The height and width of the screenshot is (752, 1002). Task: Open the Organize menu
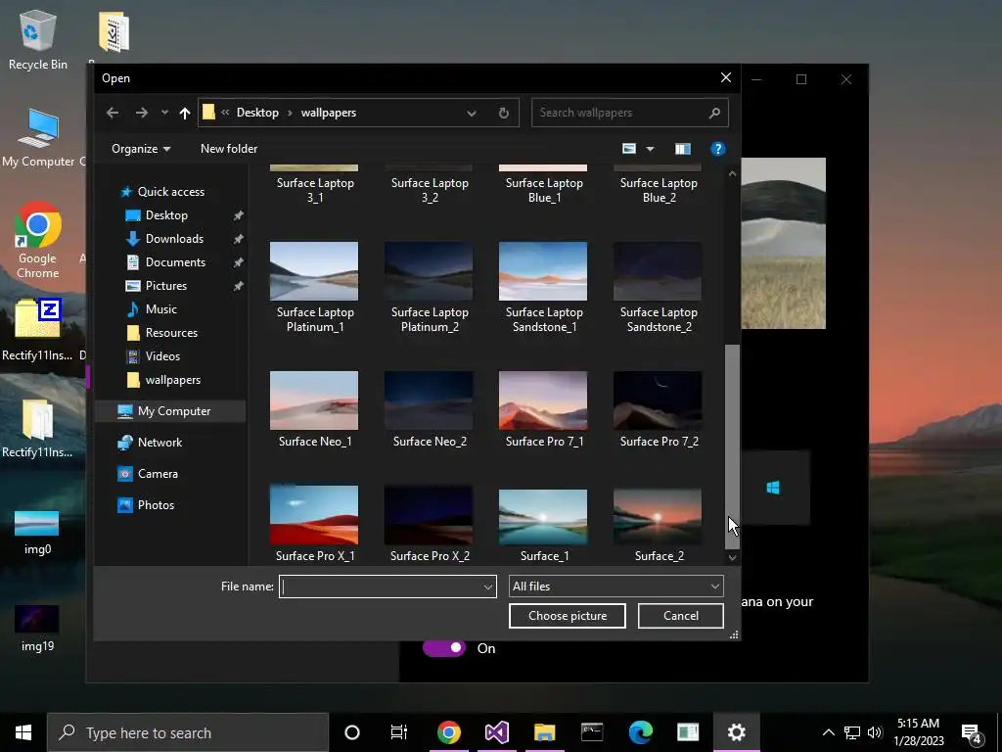(x=141, y=149)
